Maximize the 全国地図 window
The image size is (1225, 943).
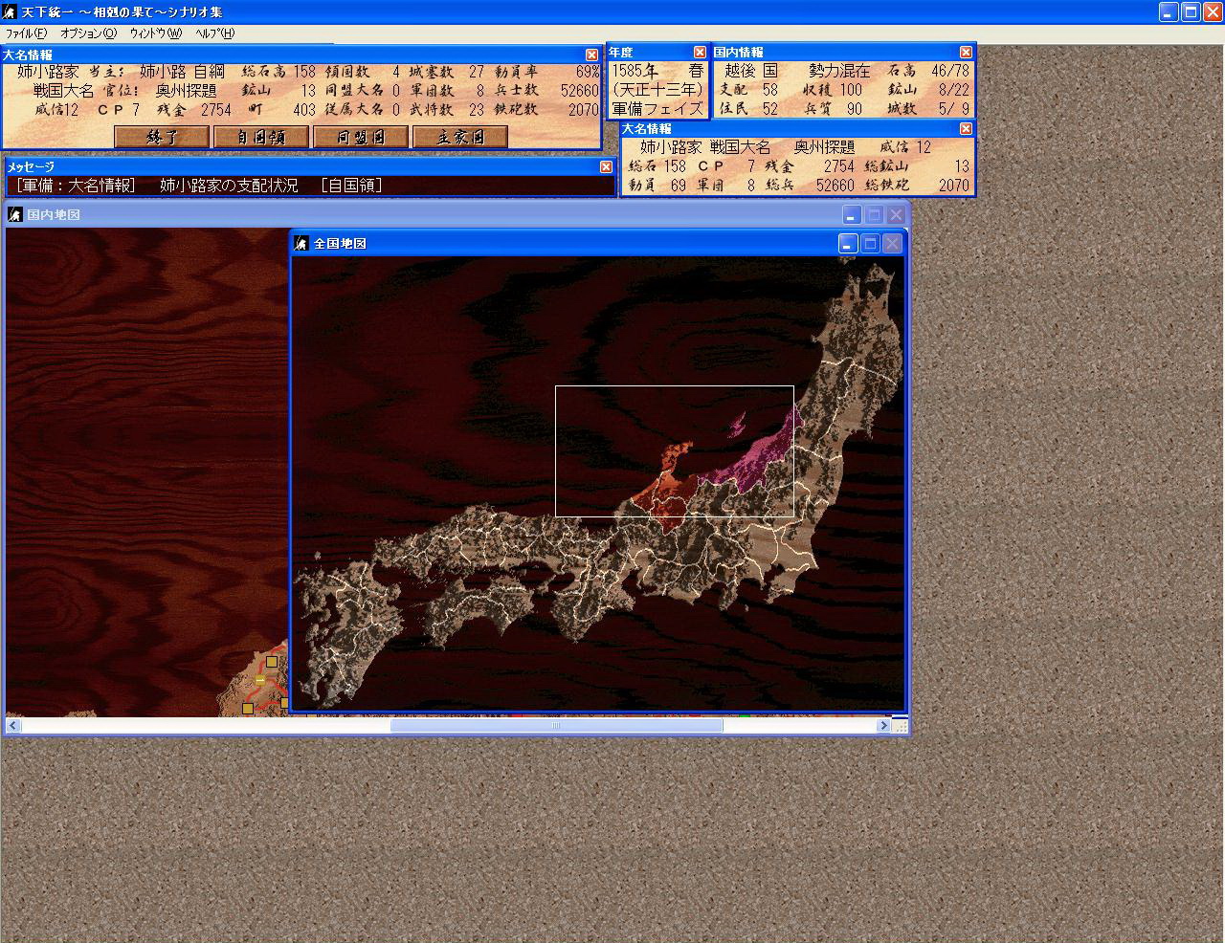[870, 244]
